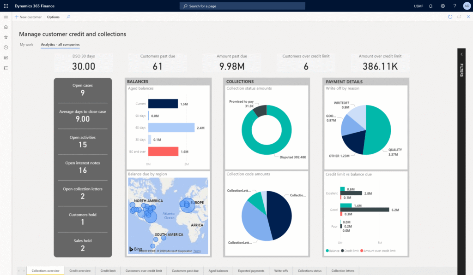Open Recently opened items via the clock icon
This screenshot has height=275, width=473.
(x=6, y=47)
